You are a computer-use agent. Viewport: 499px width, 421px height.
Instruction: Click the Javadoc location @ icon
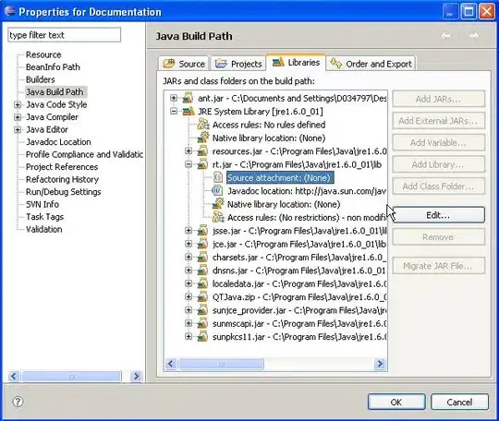[x=217, y=191]
